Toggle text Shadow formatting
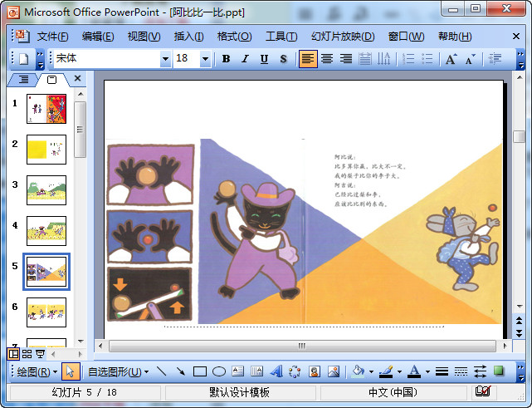 coord(283,59)
